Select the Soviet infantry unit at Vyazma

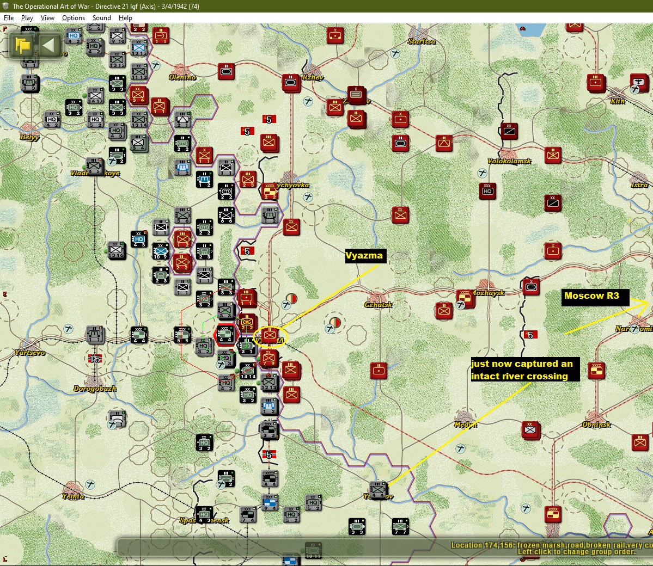coord(270,335)
